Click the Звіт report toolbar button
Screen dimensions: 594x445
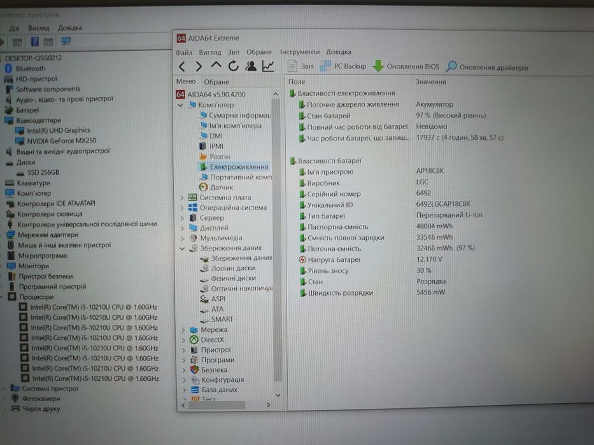point(301,66)
